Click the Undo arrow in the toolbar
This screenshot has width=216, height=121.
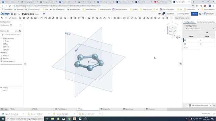click(x=2, y=18)
